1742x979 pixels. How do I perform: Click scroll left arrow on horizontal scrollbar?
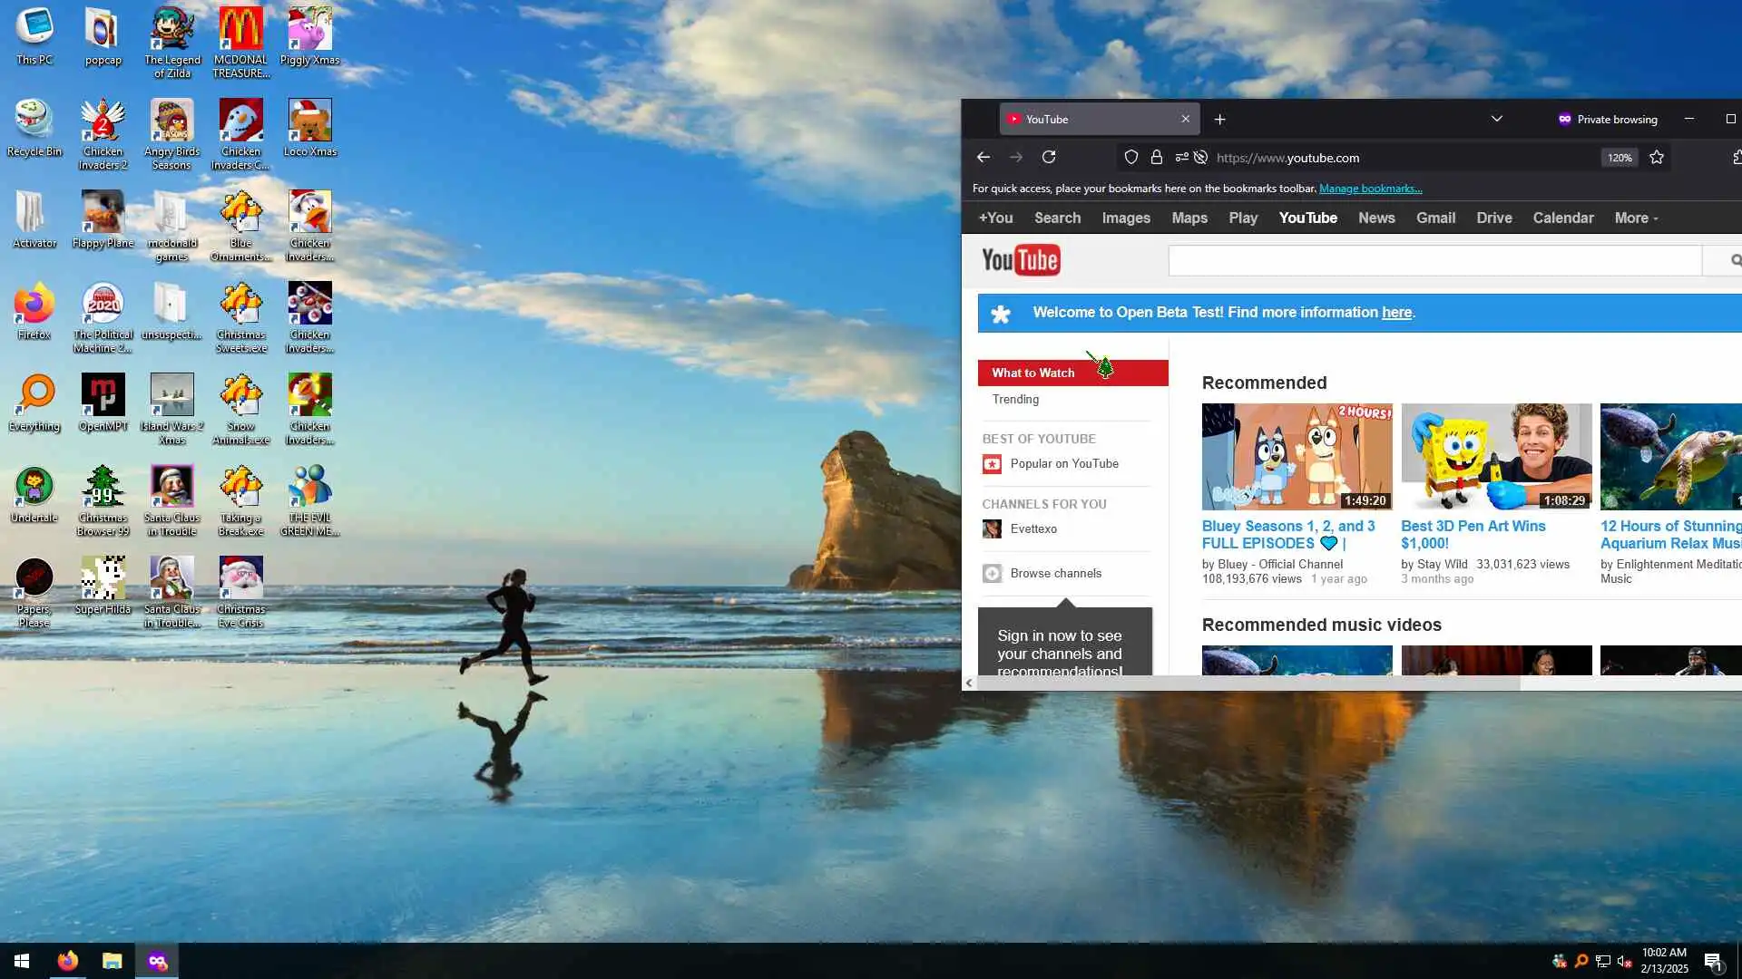(x=969, y=683)
